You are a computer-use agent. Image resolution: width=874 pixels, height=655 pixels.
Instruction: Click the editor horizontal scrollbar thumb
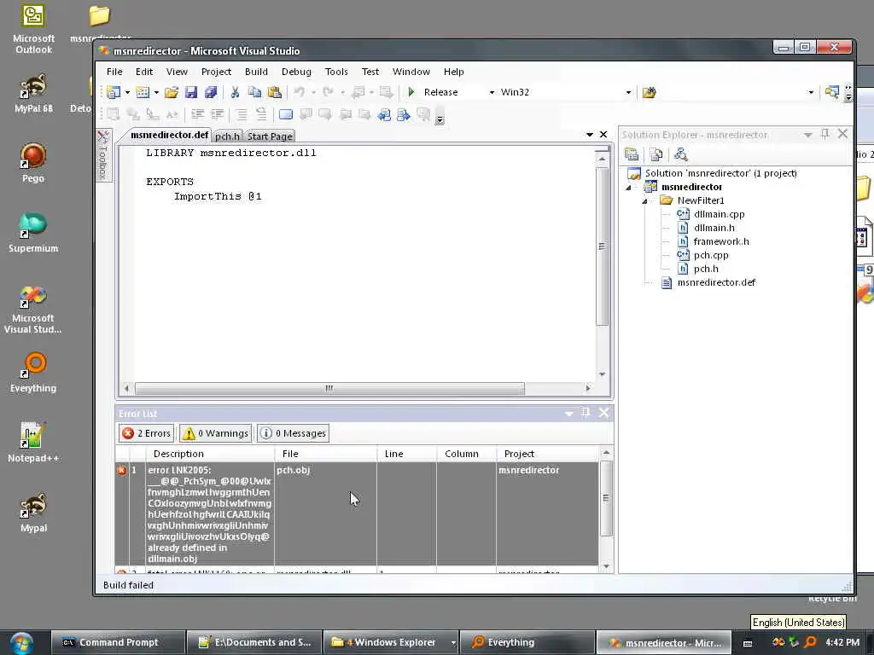click(x=329, y=388)
